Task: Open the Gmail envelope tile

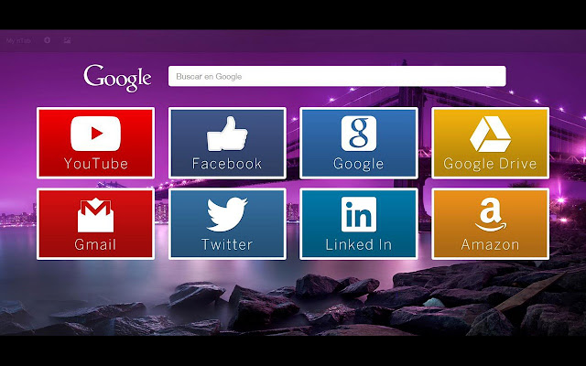Action: (95, 223)
